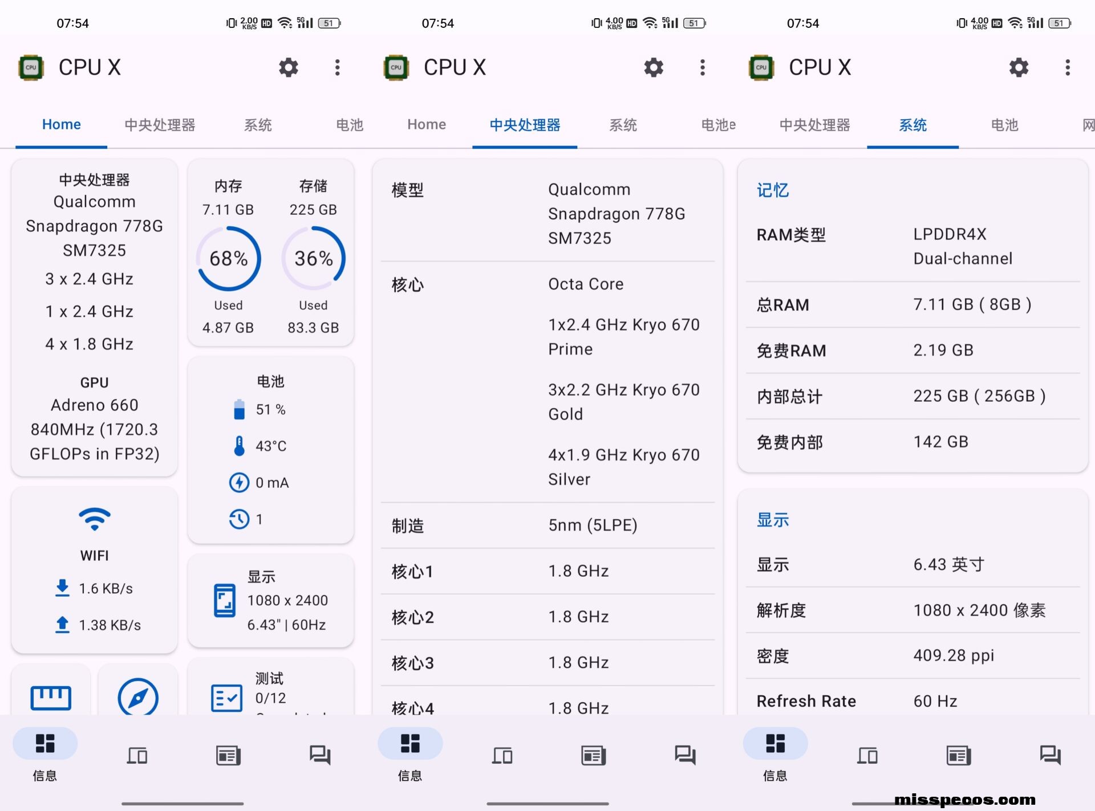Open chat forum bottom nav icon in left screen

(320, 755)
